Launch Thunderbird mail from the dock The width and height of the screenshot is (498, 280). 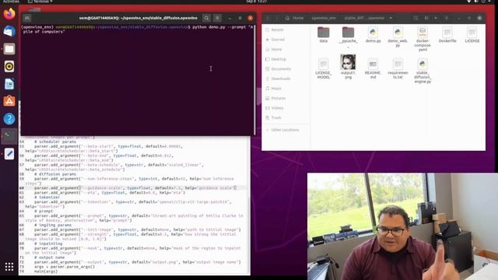point(9,31)
